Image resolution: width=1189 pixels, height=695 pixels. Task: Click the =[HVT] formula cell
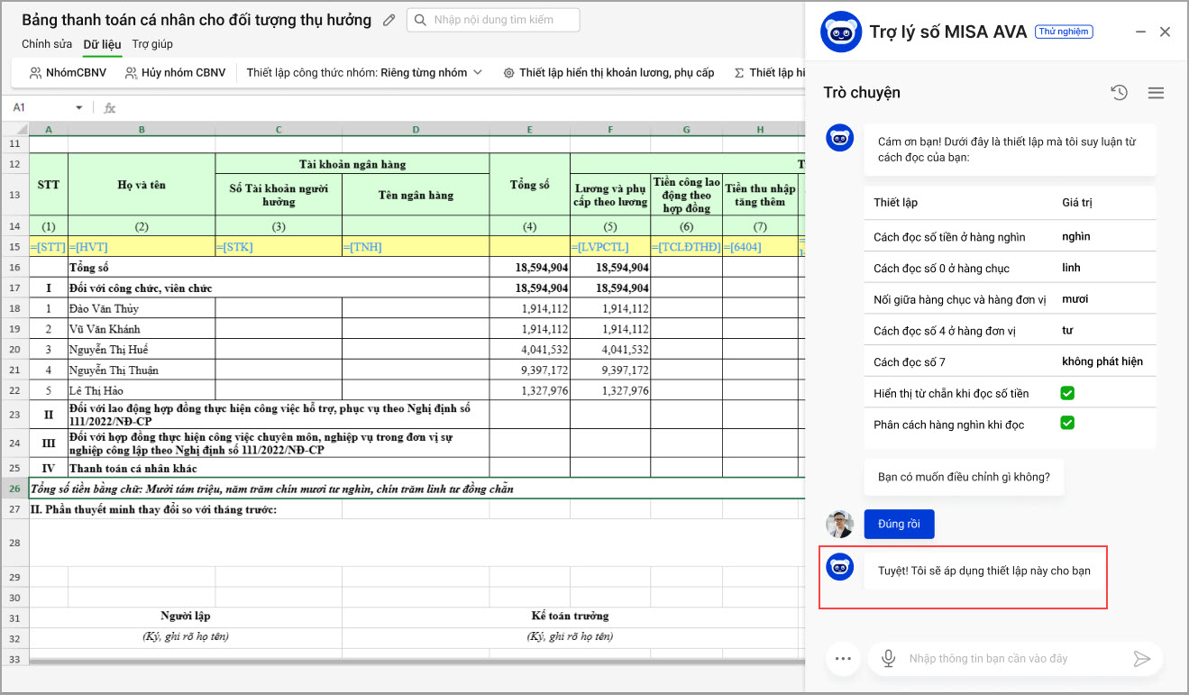click(x=142, y=247)
